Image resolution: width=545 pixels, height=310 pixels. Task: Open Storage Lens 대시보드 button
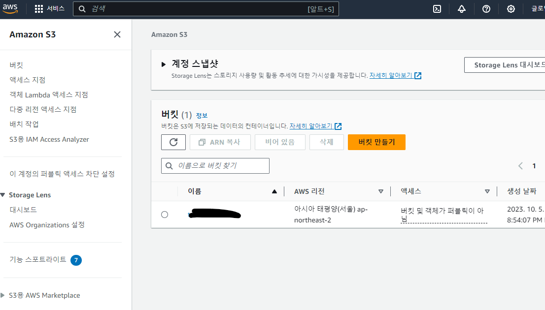pos(506,65)
